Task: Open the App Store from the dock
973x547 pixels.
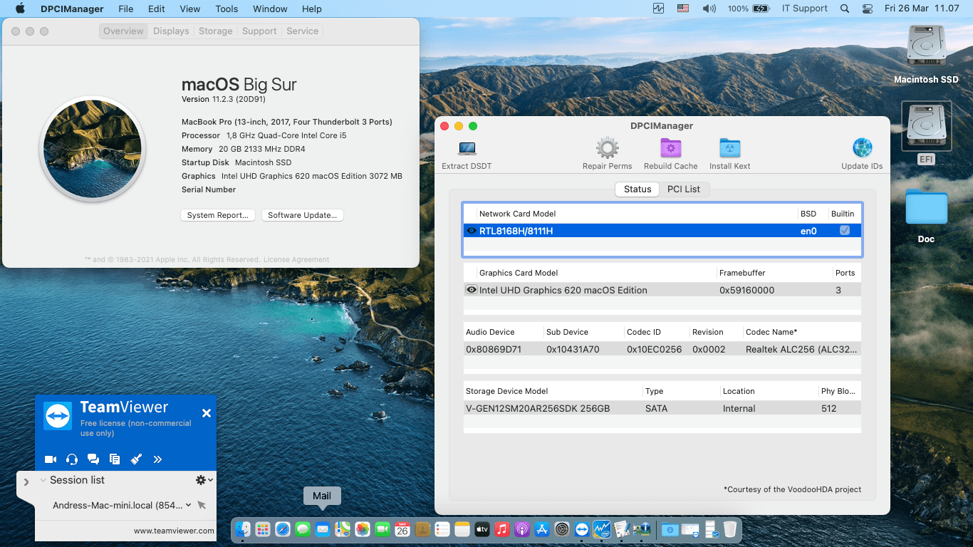Action: click(x=542, y=529)
